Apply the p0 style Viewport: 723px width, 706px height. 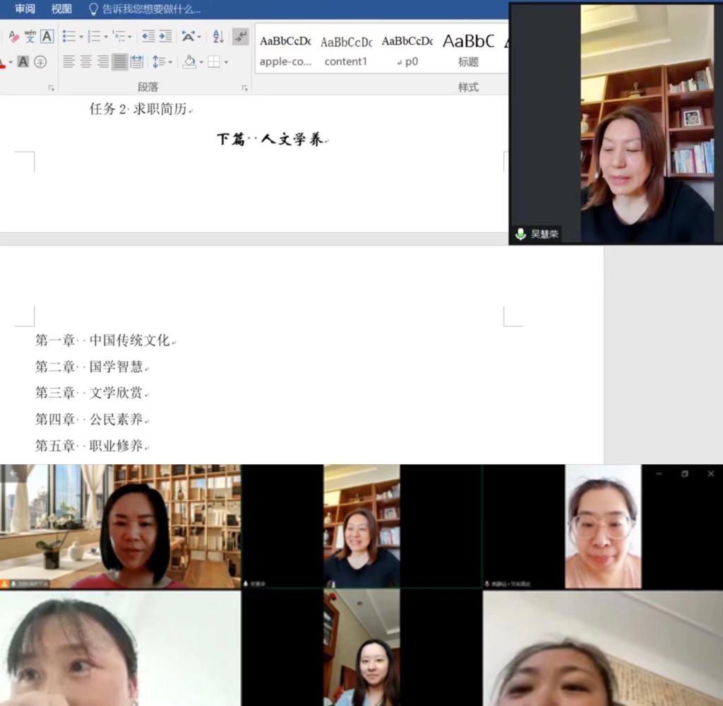click(407, 50)
